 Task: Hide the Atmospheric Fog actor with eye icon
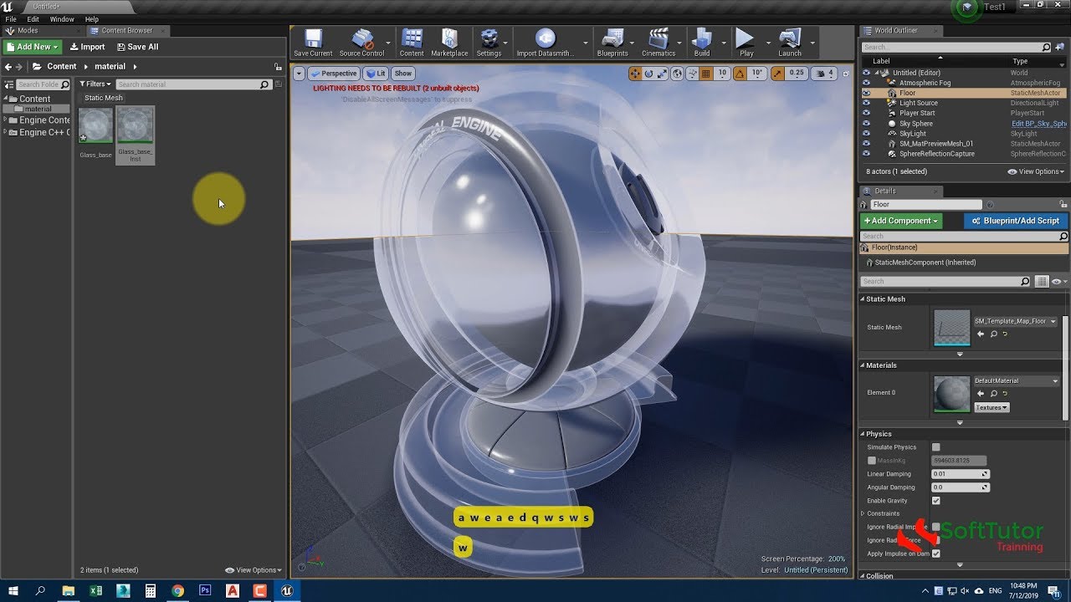tap(866, 83)
